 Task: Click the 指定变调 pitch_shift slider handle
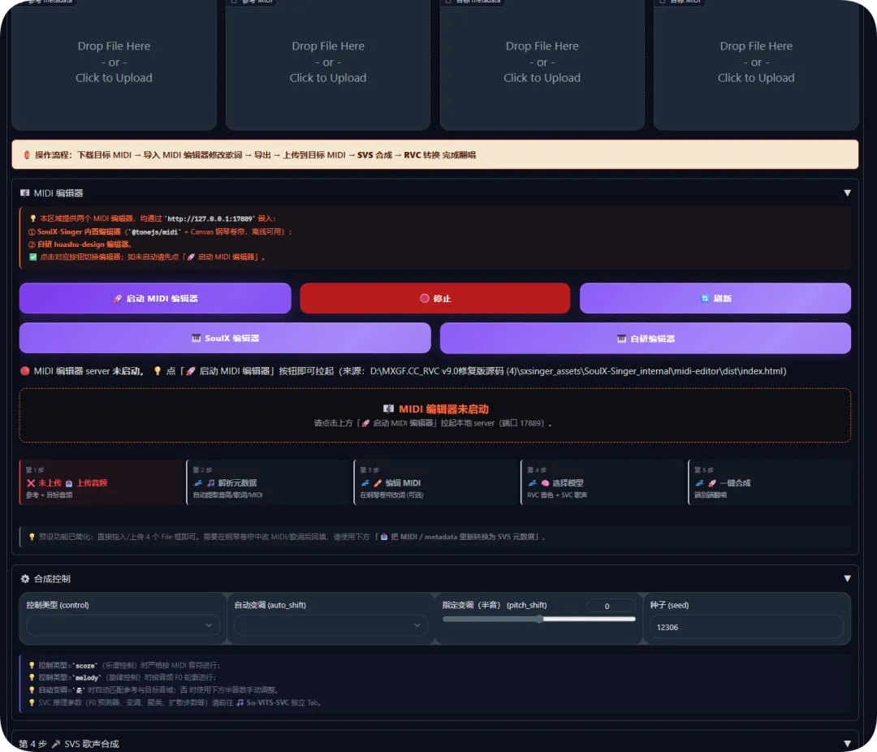[539, 619]
